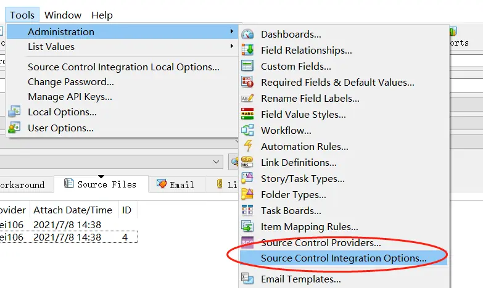Viewport: 483px width, 288px height.
Task: Open the combo box dropdown arrow
Action: pos(217,162)
